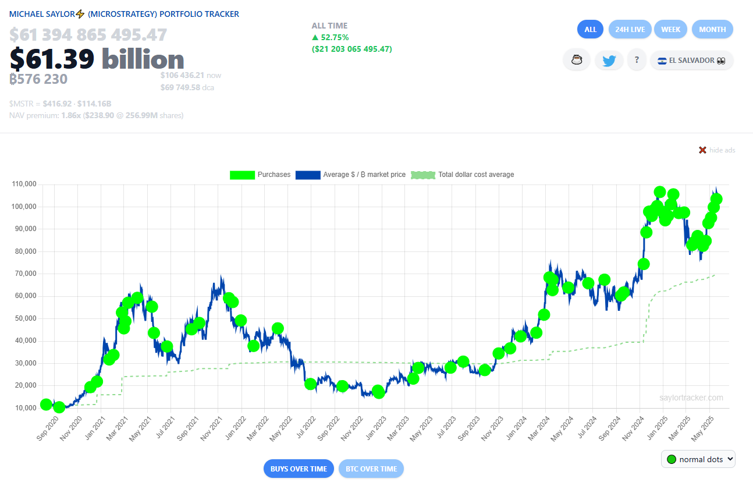This screenshot has height=493, width=753.
Task: Click the latest purchase dot in May 2025
Action: [716, 199]
